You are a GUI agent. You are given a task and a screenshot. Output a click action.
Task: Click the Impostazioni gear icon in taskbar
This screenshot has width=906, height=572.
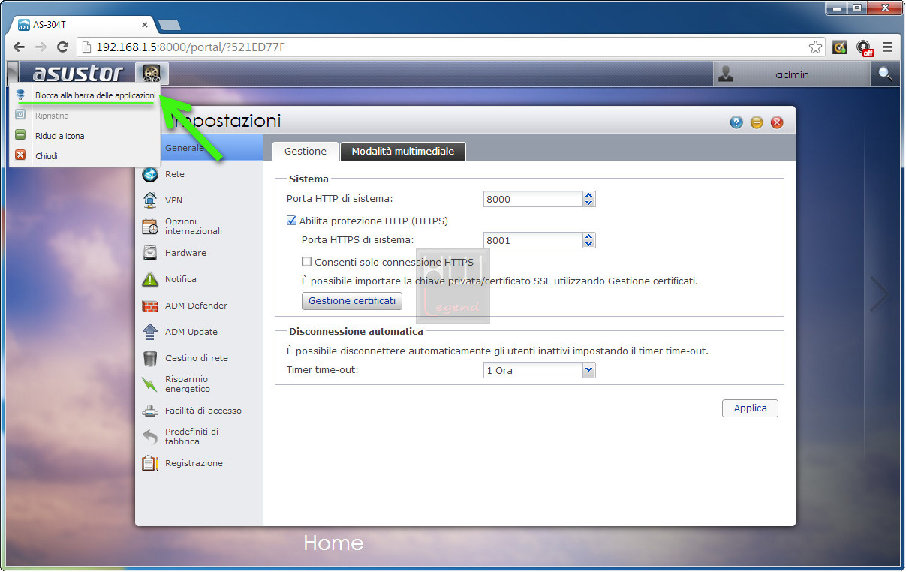pos(152,74)
